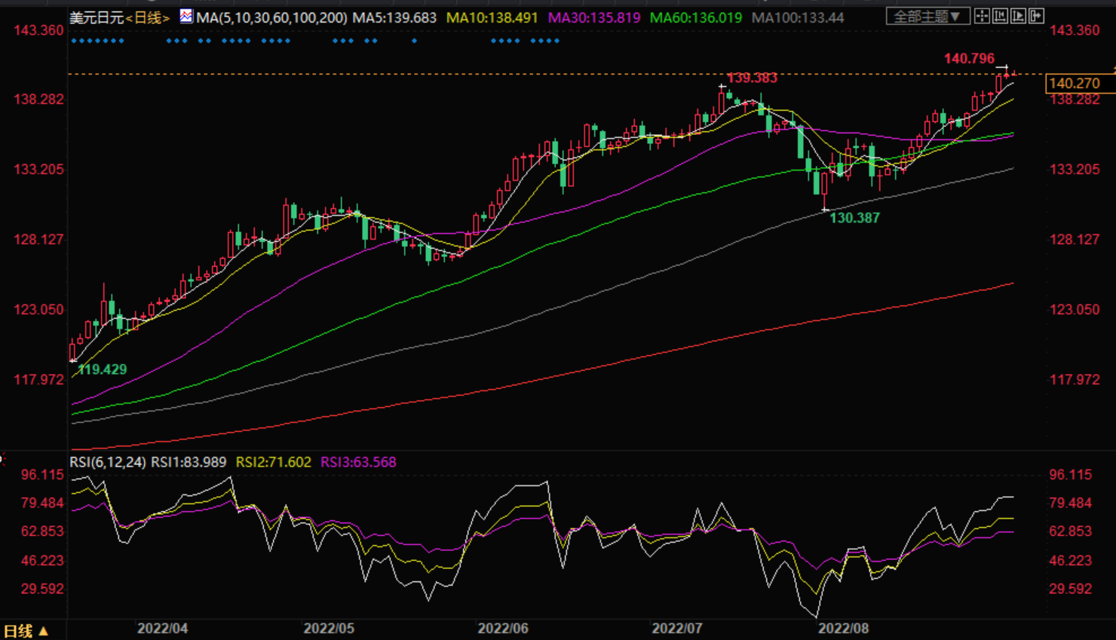1116x640 pixels.
Task: Click the right-axis 128.127 price label
Action: 1075,240
